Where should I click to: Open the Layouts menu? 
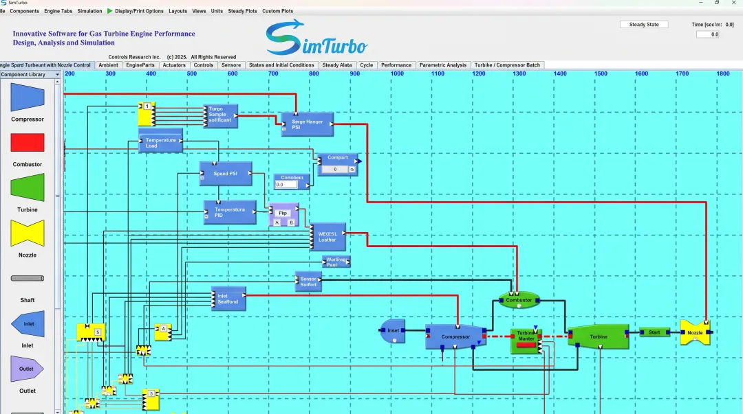click(177, 11)
